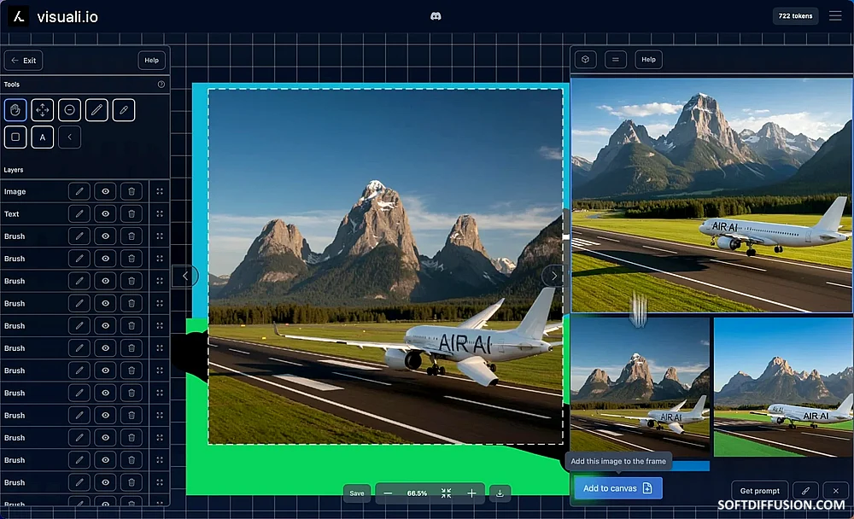The width and height of the screenshot is (854, 519).
Task: Select the circle-minus tool
Action: click(70, 110)
